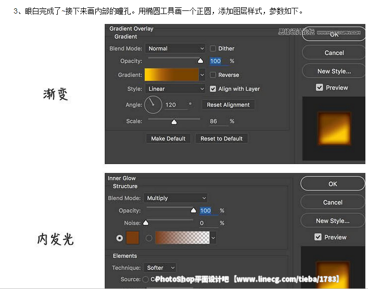Click the Inner Glow preview thumbnail
Screen dimensions: 368x289
coord(333,268)
